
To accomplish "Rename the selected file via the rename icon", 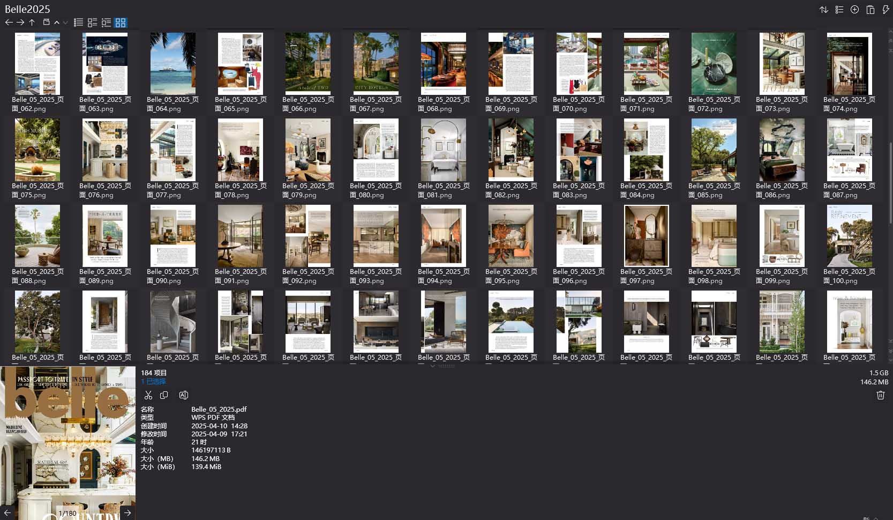I will pyautogui.click(x=184, y=395).
